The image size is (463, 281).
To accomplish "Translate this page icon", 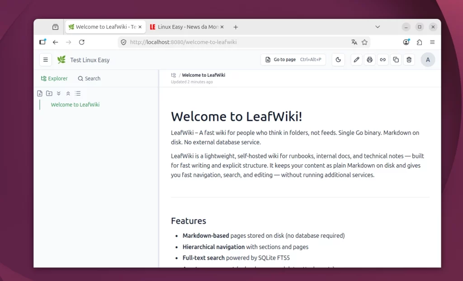I will (354, 42).
